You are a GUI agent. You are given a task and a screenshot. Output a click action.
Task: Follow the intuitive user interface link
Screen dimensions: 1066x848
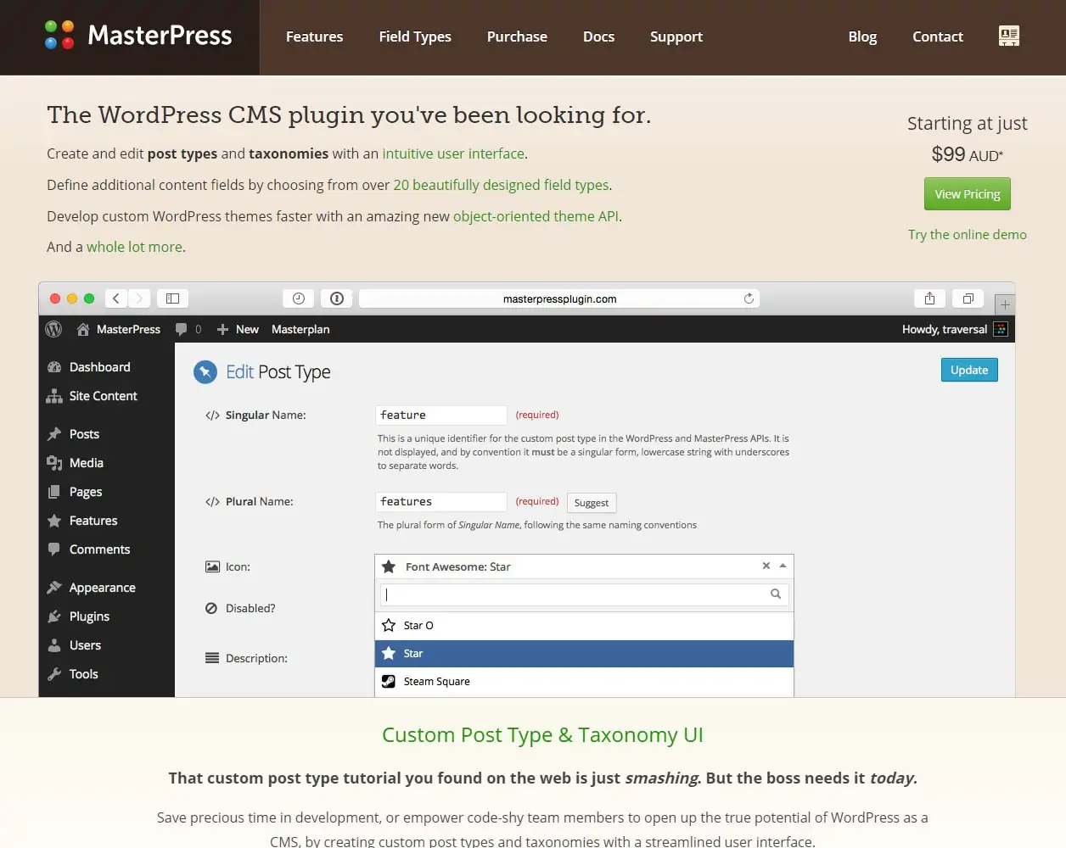tap(453, 153)
